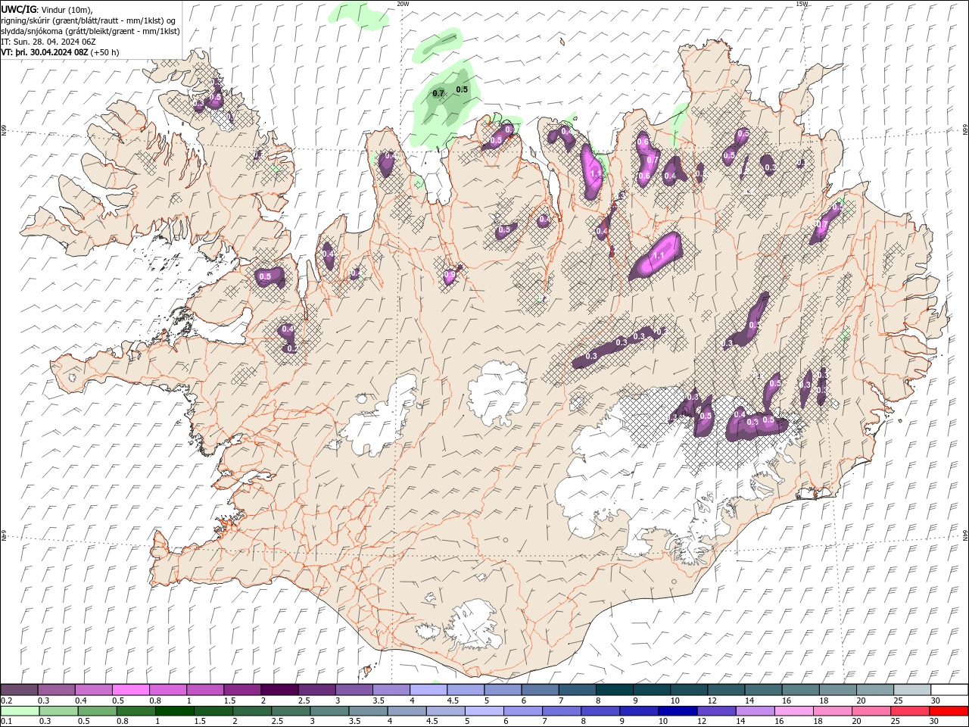This screenshot has height=727, width=969.
Task: Select the bright red 30 swatch, lower legend row
Action: click(949, 711)
